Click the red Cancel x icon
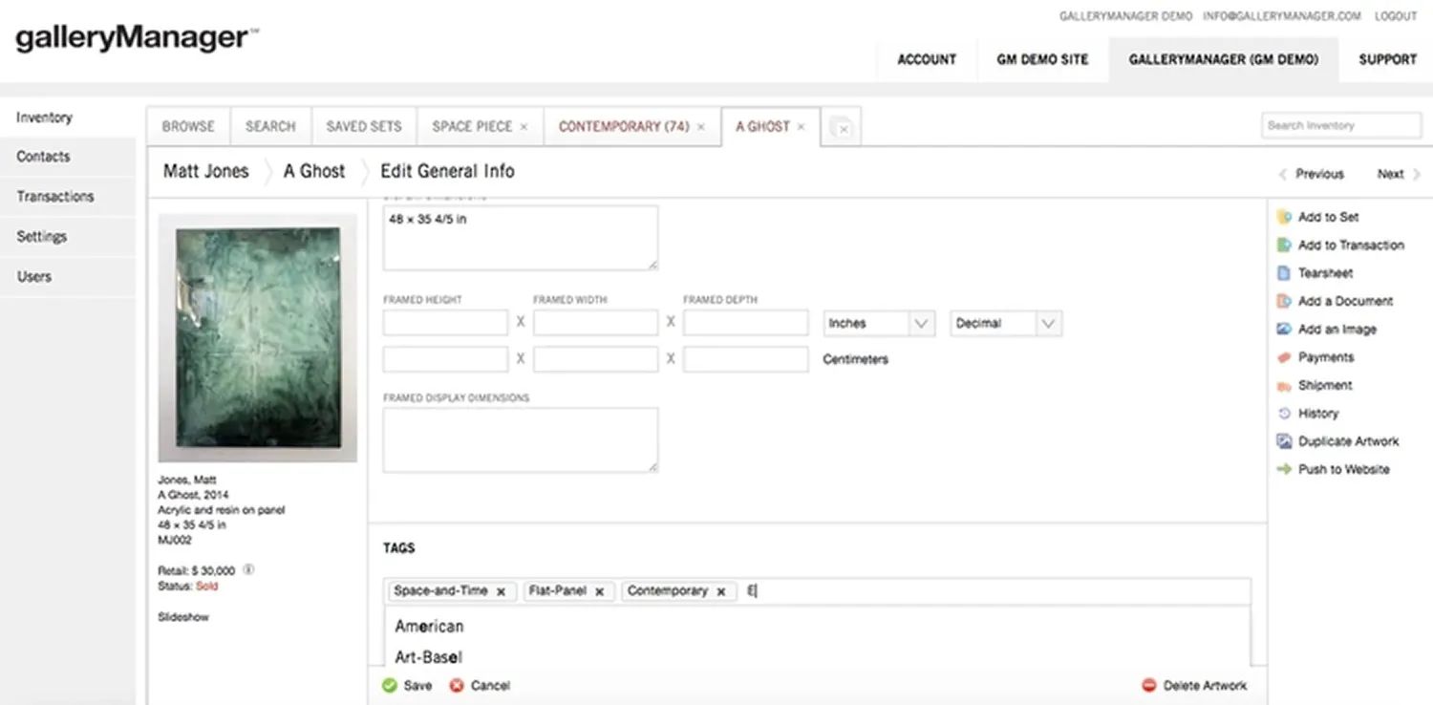1433x705 pixels. pyautogui.click(x=457, y=685)
